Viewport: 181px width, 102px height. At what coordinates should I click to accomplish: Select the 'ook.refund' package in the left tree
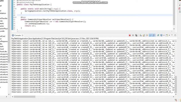(x=4, y=75)
